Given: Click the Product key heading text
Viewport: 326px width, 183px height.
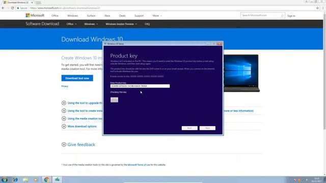Looking at the screenshot, I should pyautogui.click(x=124, y=56).
